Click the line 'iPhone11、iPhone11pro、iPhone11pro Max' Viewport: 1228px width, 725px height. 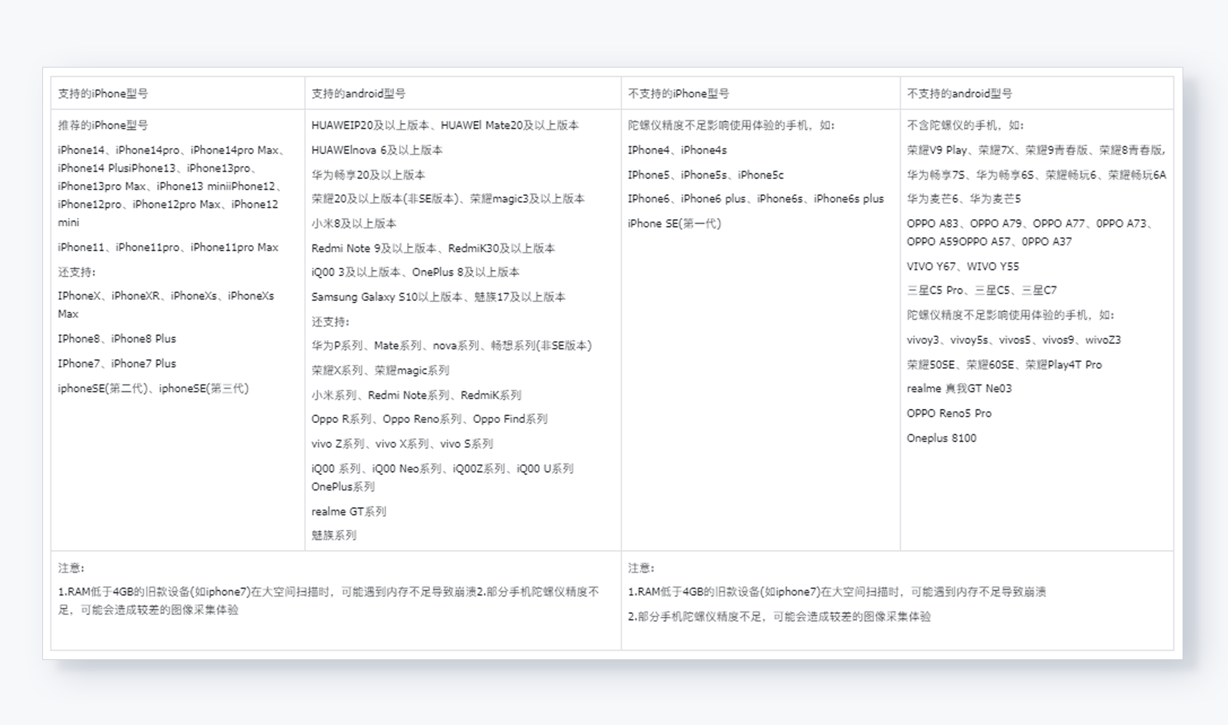point(168,247)
